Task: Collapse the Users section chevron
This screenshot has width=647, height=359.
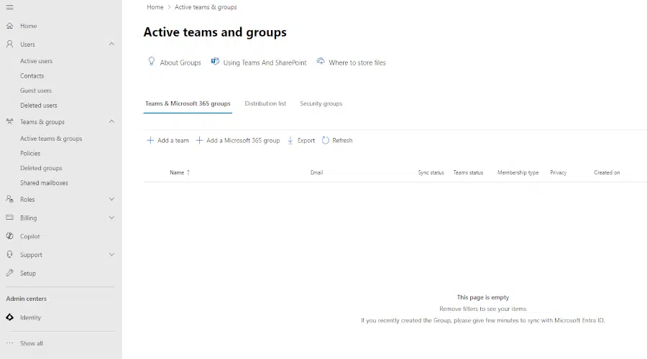Action: pos(111,45)
